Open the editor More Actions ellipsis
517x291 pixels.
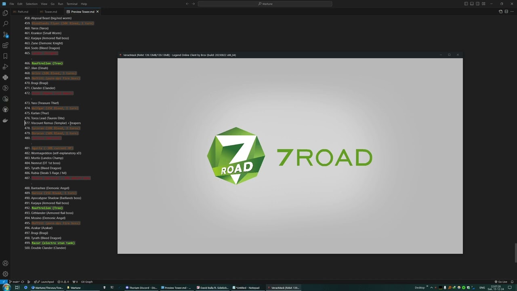click(x=512, y=12)
